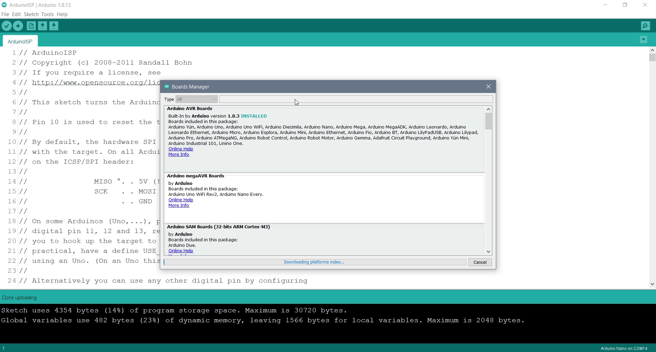Cancel the platforms index download
The height and width of the screenshot is (352, 656).
[480, 262]
